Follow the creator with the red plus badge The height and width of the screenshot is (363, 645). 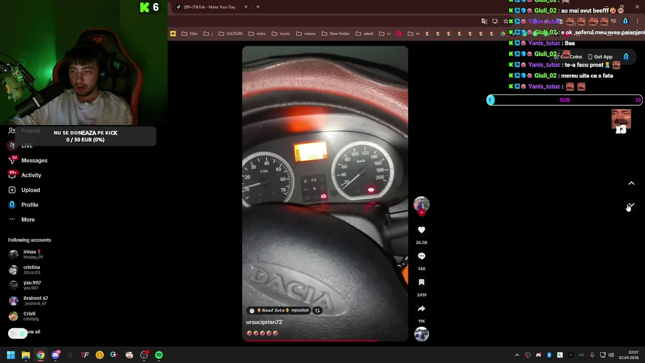[x=422, y=213]
